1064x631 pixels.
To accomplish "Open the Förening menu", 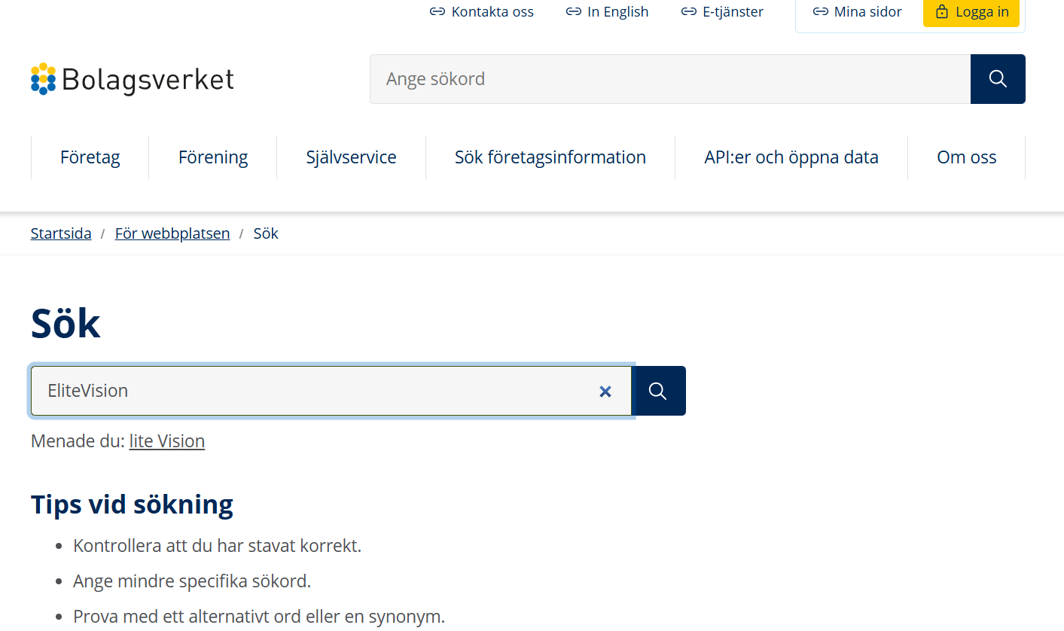I will 213,157.
